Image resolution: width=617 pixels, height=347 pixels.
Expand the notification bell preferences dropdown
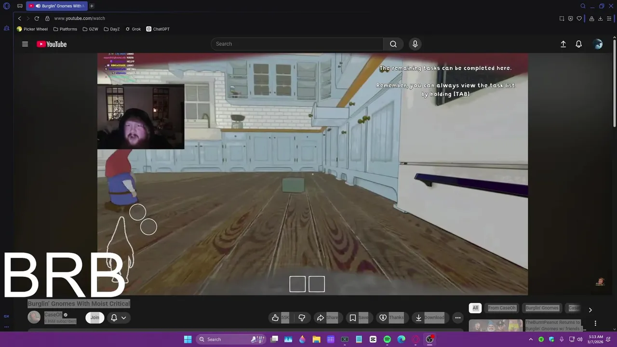pos(119,318)
